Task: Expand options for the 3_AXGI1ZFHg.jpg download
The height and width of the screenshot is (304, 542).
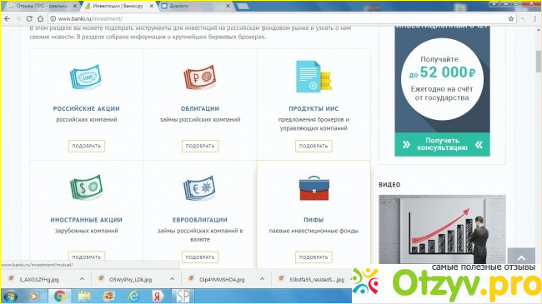Action: point(82,279)
